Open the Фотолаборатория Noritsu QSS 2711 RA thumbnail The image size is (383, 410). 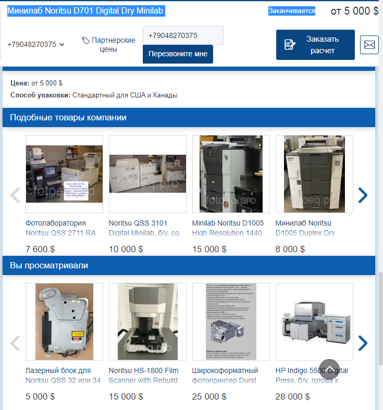64,174
